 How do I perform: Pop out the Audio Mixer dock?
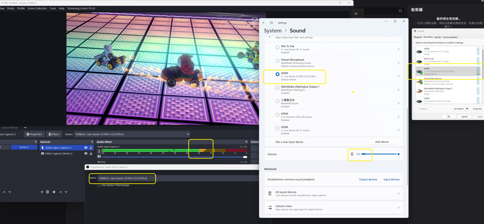pos(246,142)
